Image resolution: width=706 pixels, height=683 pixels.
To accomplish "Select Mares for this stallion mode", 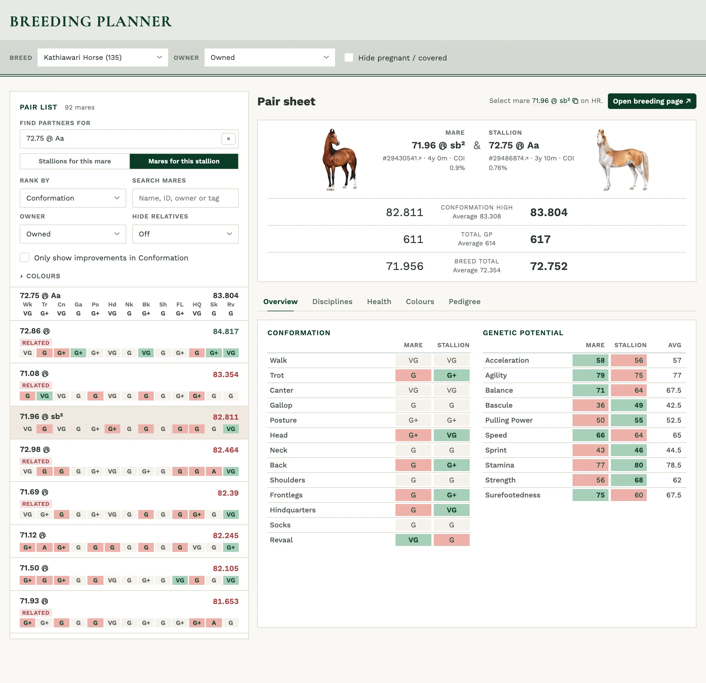I will tap(184, 161).
